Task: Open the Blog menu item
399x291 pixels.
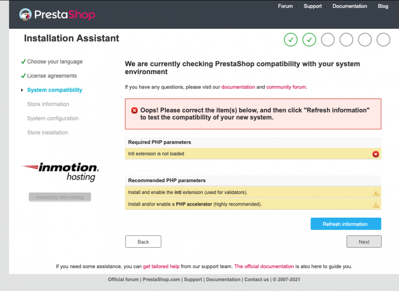Action: click(383, 6)
